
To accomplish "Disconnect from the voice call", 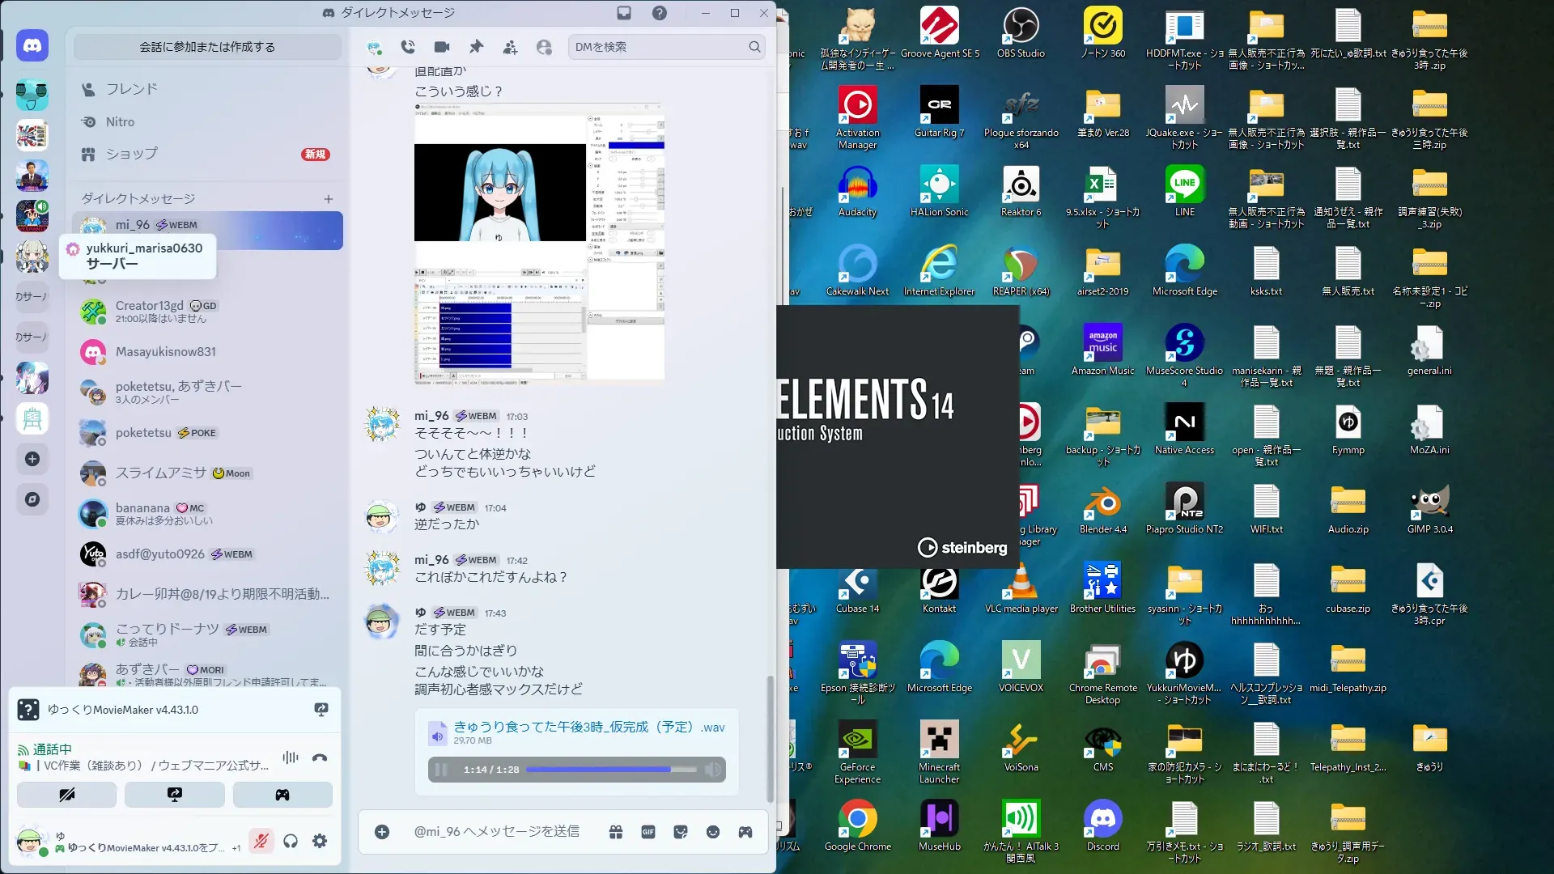I will pos(320,757).
